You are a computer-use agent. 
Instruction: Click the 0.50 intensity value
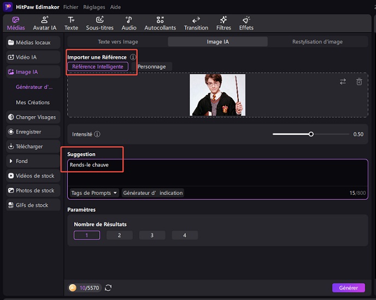click(359, 134)
